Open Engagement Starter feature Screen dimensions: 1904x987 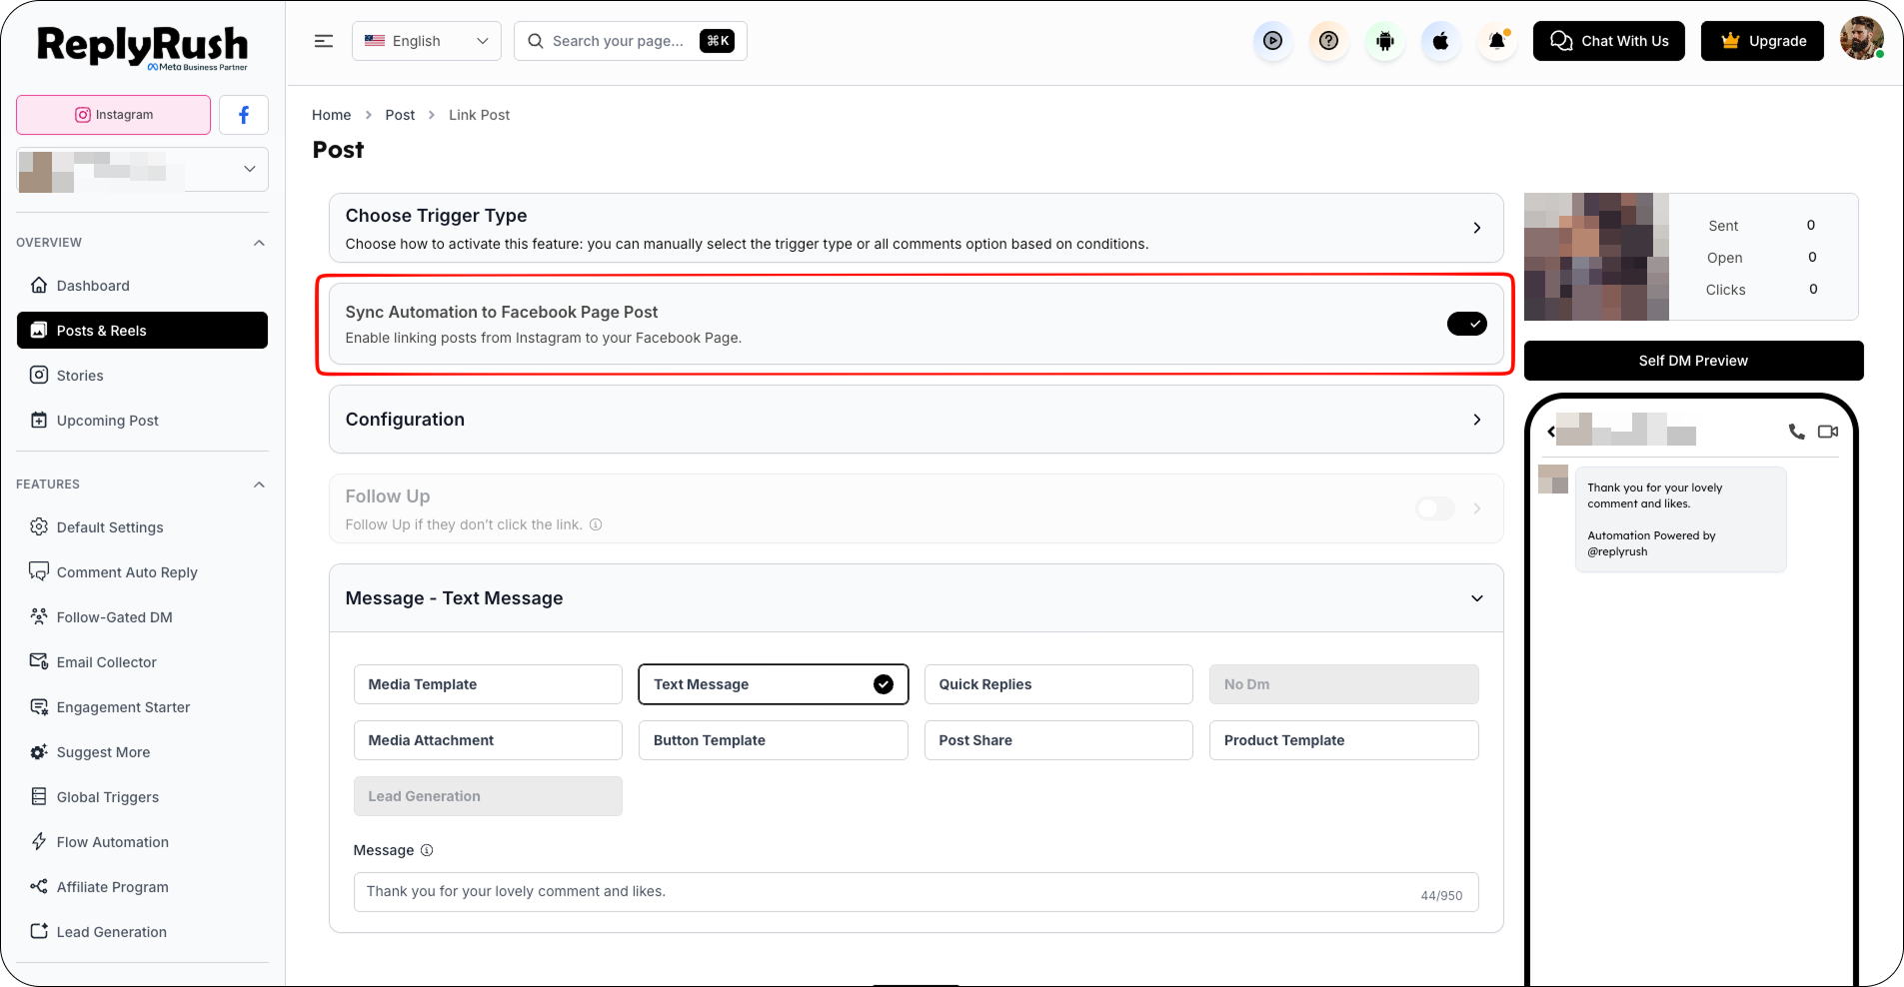(142, 707)
